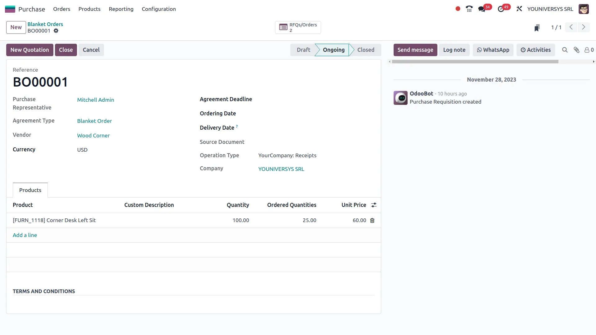The width and height of the screenshot is (596, 335).
Task: Open the VoIP phone icon
Action: click(469, 9)
